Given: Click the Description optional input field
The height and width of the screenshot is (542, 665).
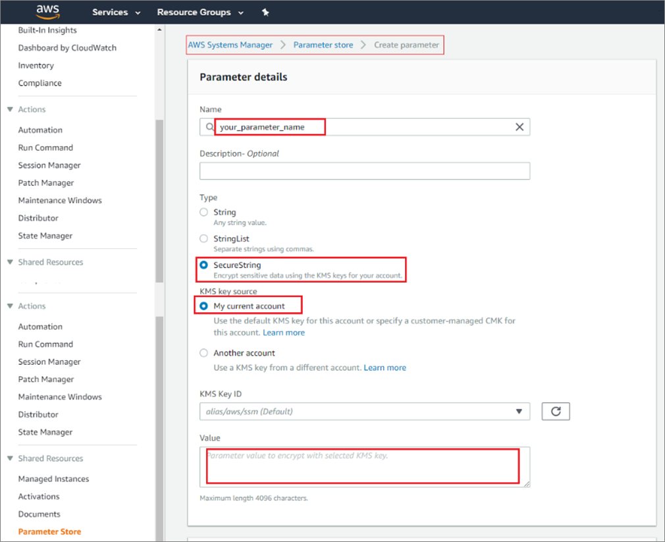Looking at the screenshot, I should point(365,171).
